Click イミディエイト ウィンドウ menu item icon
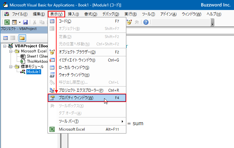This screenshot has width=234, height=148. (52, 60)
